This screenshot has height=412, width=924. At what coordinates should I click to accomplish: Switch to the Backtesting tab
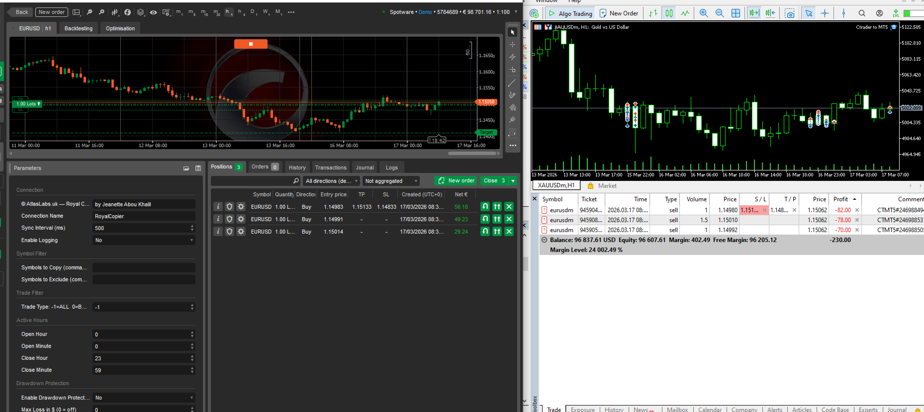click(x=79, y=28)
